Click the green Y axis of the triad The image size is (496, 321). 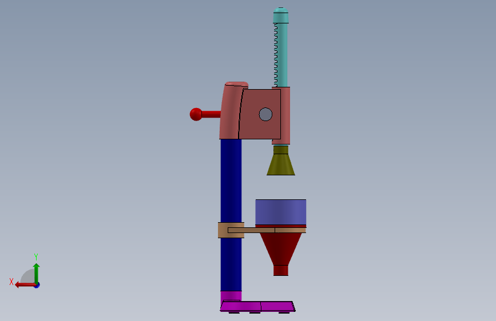(x=37, y=274)
